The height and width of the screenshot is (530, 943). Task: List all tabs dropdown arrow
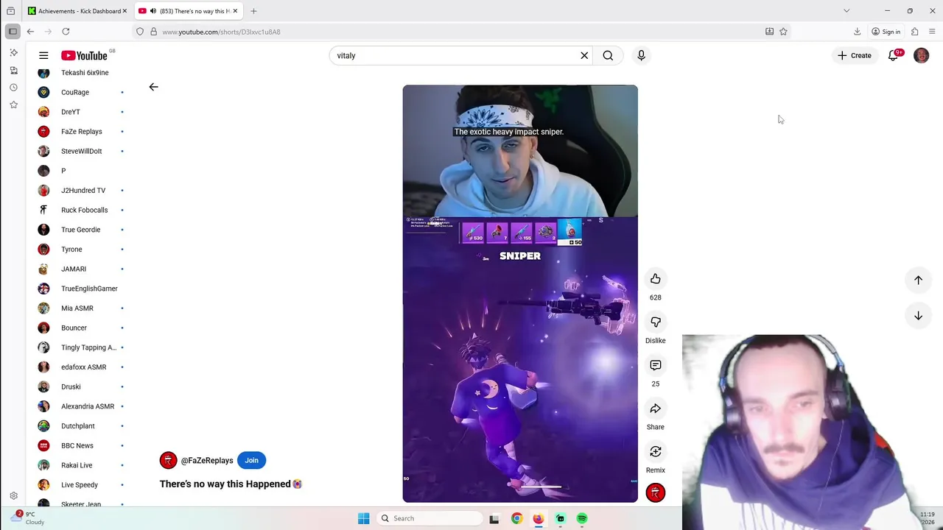[846, 11]
